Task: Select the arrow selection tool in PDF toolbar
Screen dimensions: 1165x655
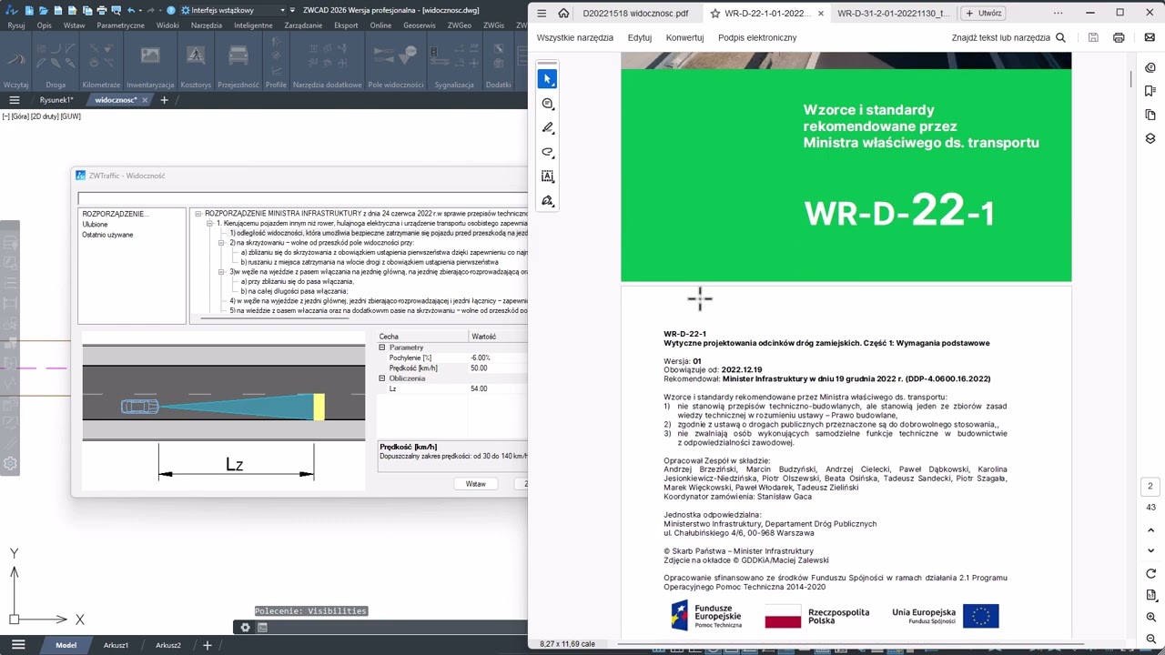Action: tap(547, 79)
